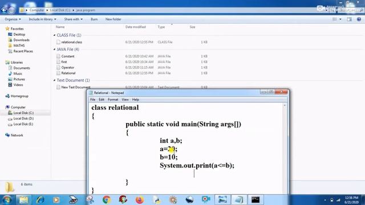This screenshot has width=365, height=205.
Task: Open the Documents library
Action: (x=22, y=68)
